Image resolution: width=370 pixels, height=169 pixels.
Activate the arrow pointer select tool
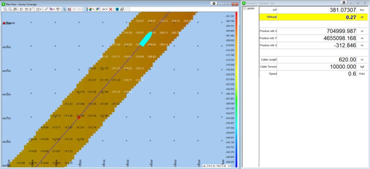click(65, 9)
